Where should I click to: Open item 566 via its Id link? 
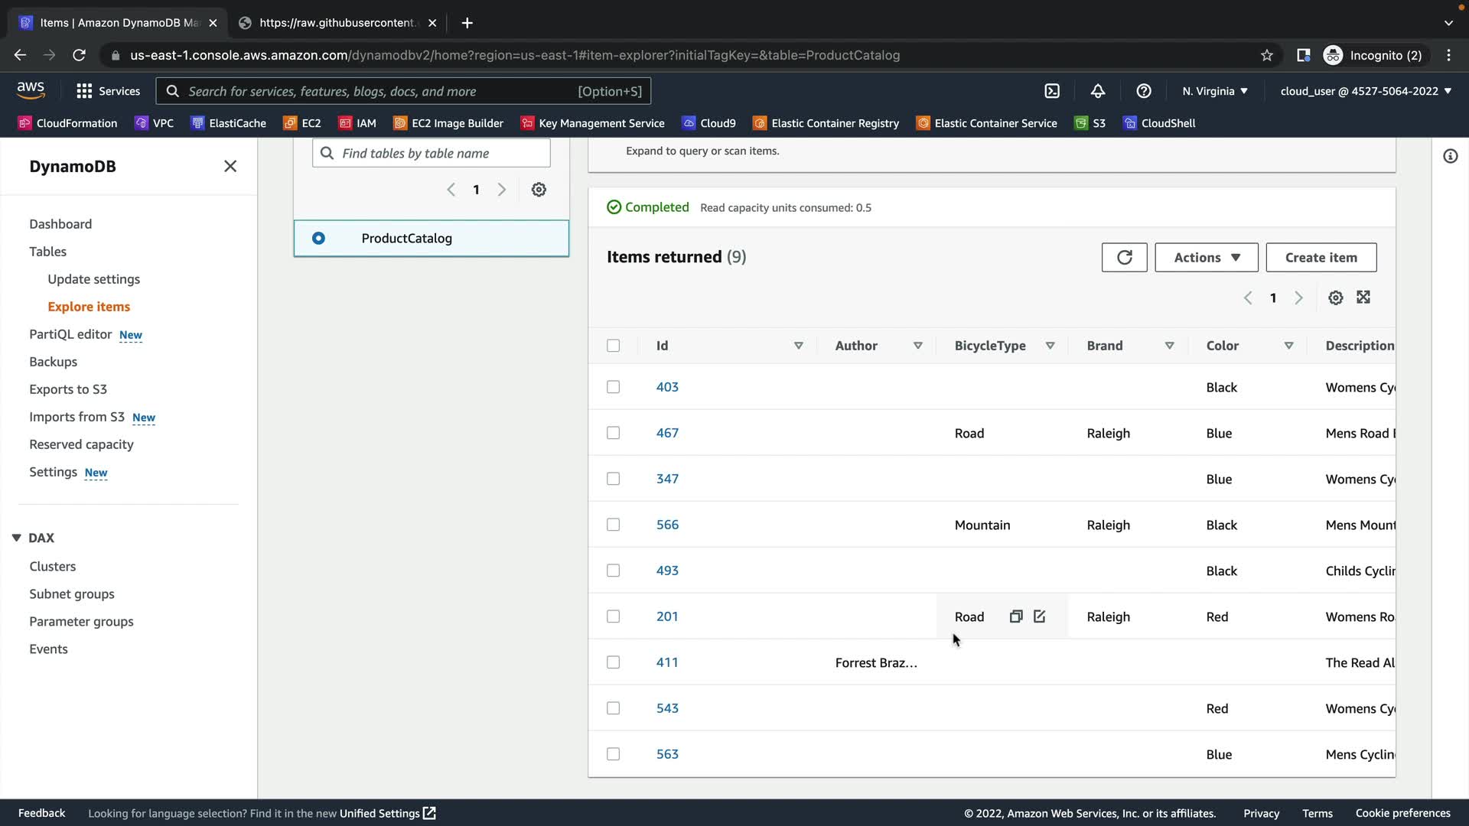[667, 525]
